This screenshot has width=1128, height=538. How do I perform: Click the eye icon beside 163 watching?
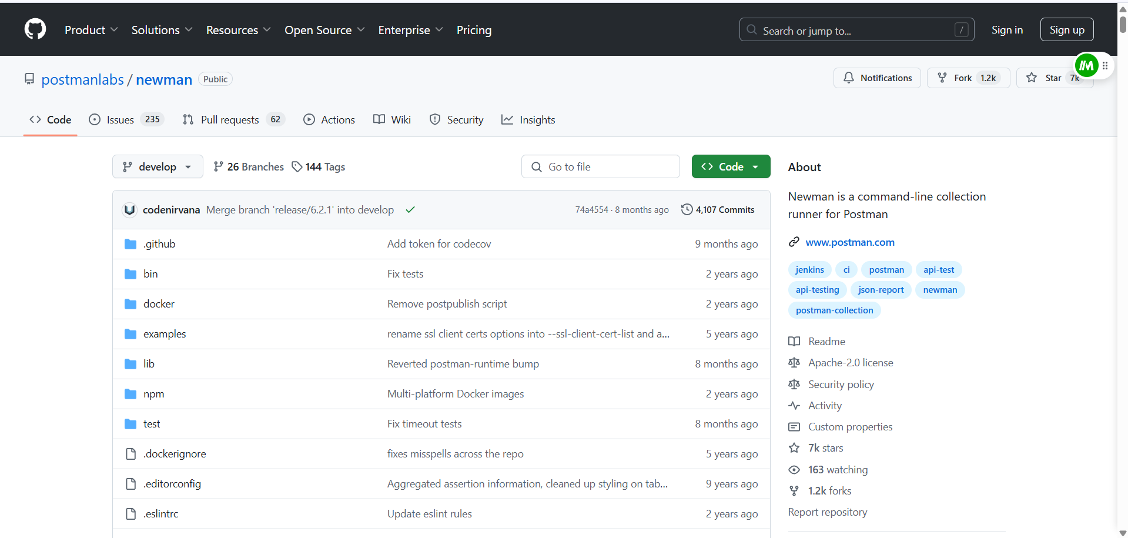794,470
